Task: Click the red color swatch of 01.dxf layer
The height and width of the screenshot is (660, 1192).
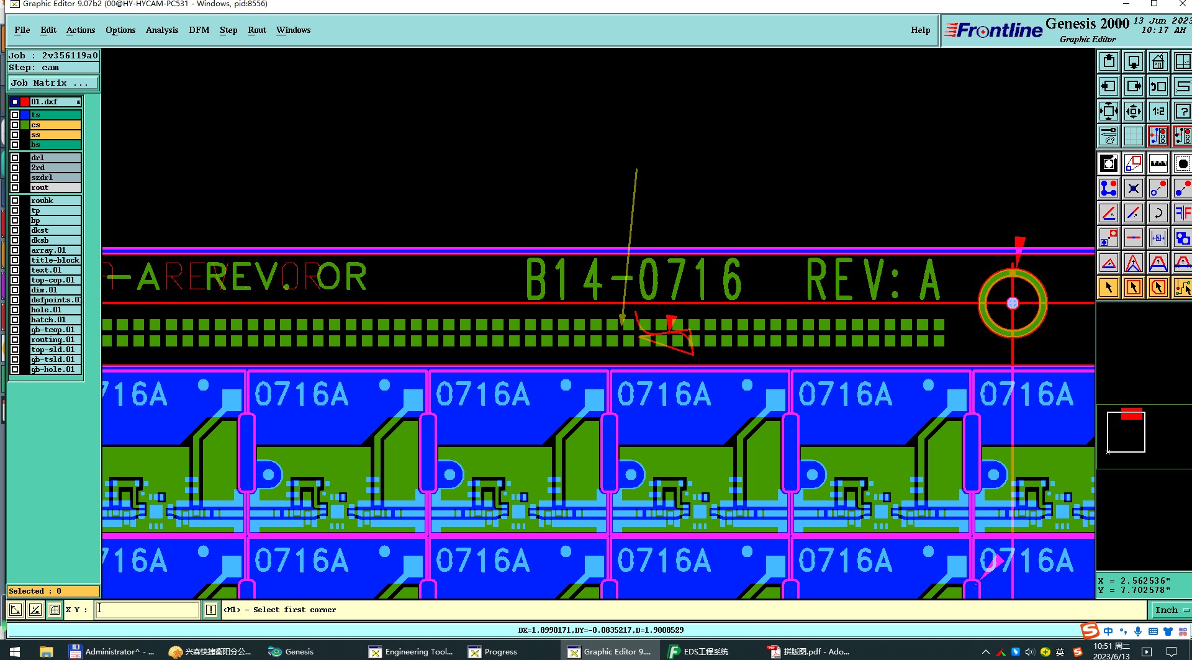Action: coord(25,102)
